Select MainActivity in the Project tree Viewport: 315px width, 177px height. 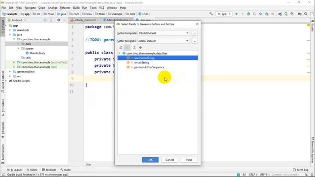pyautogui.click(x=35, y=53)
